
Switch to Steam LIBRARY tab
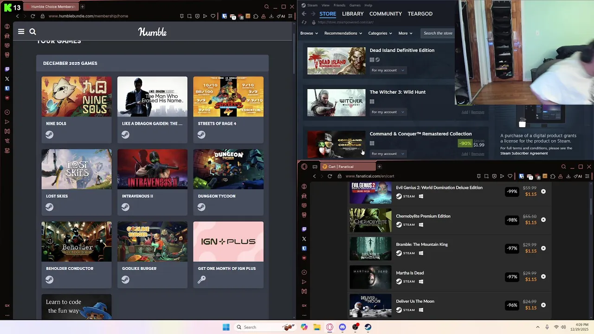click(353, 14)
